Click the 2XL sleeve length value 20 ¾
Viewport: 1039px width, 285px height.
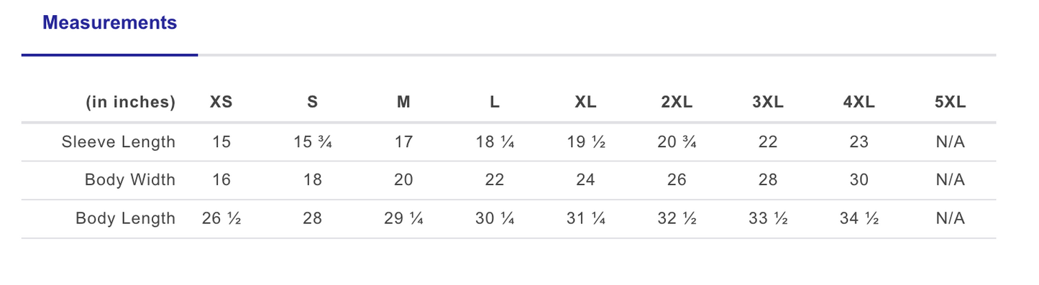coord(677,142)
